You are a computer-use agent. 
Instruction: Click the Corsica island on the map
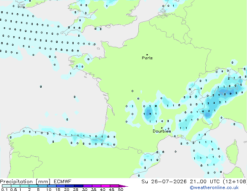233,152
